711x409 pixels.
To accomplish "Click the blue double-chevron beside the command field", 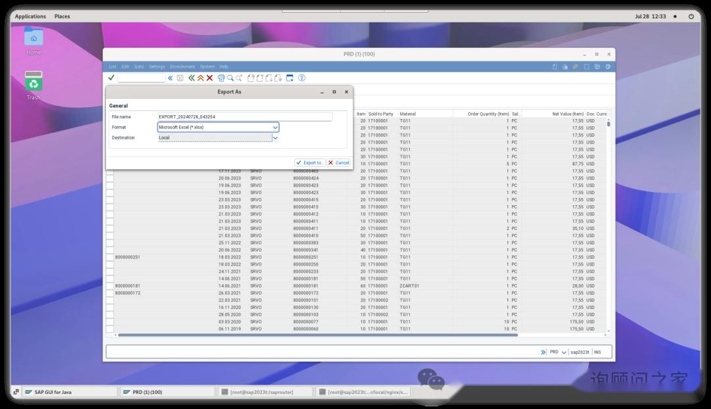I will [171, 78].
